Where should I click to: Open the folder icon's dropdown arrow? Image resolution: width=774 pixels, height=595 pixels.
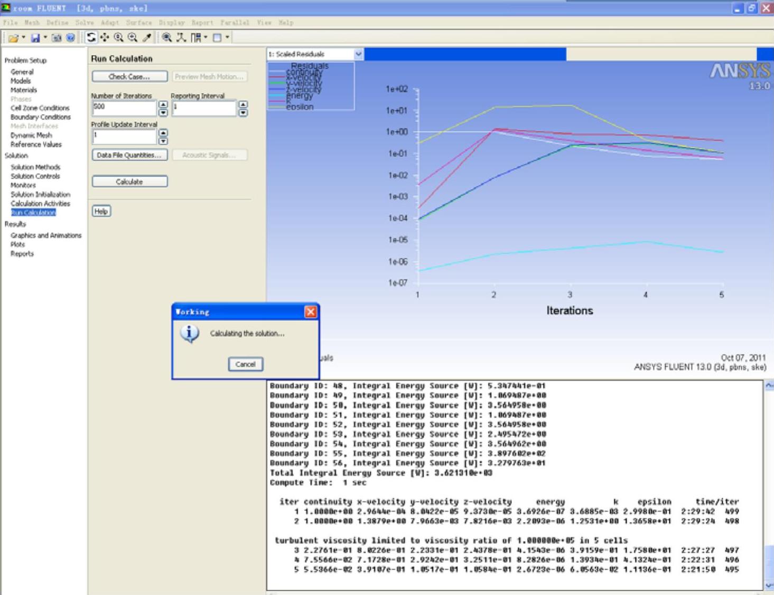click(x=23, y=37)
